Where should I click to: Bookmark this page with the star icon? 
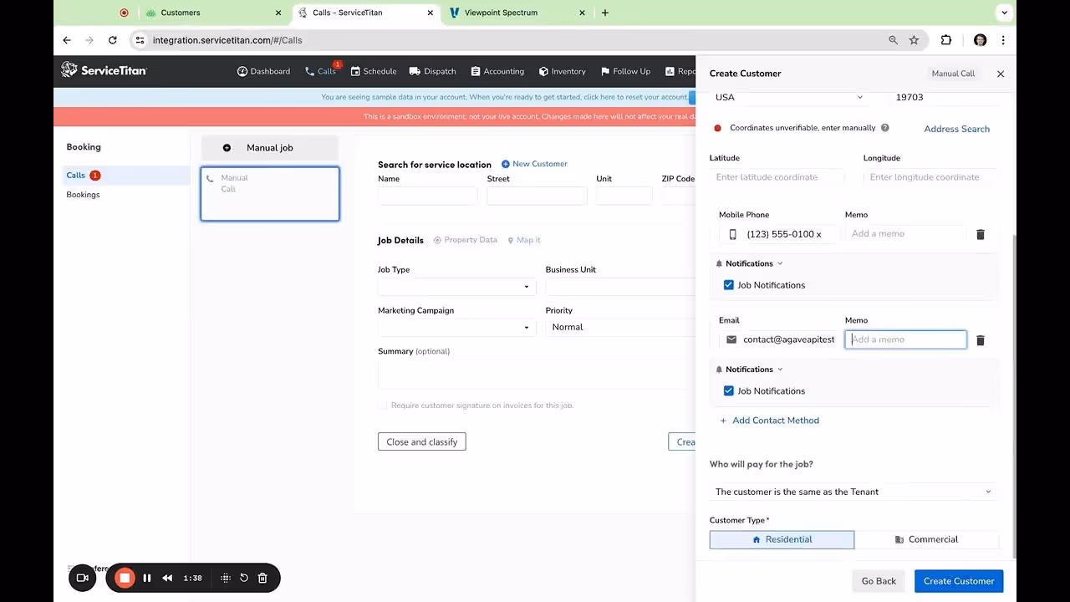(914, 40)
